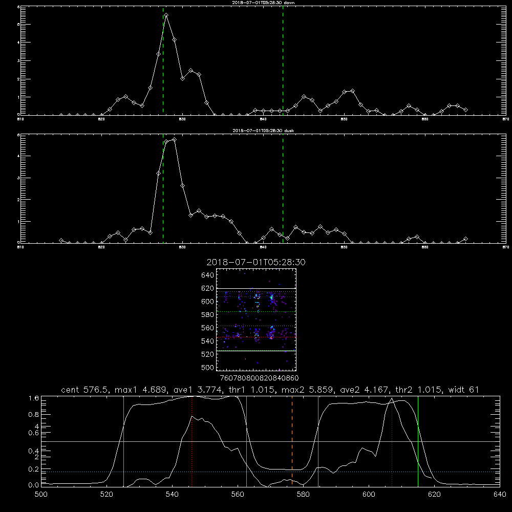Screen dimensions: 512x512
Task: Click the "2018-07-01T05:28:30 dusk" plot title
Action: (263, 131)
